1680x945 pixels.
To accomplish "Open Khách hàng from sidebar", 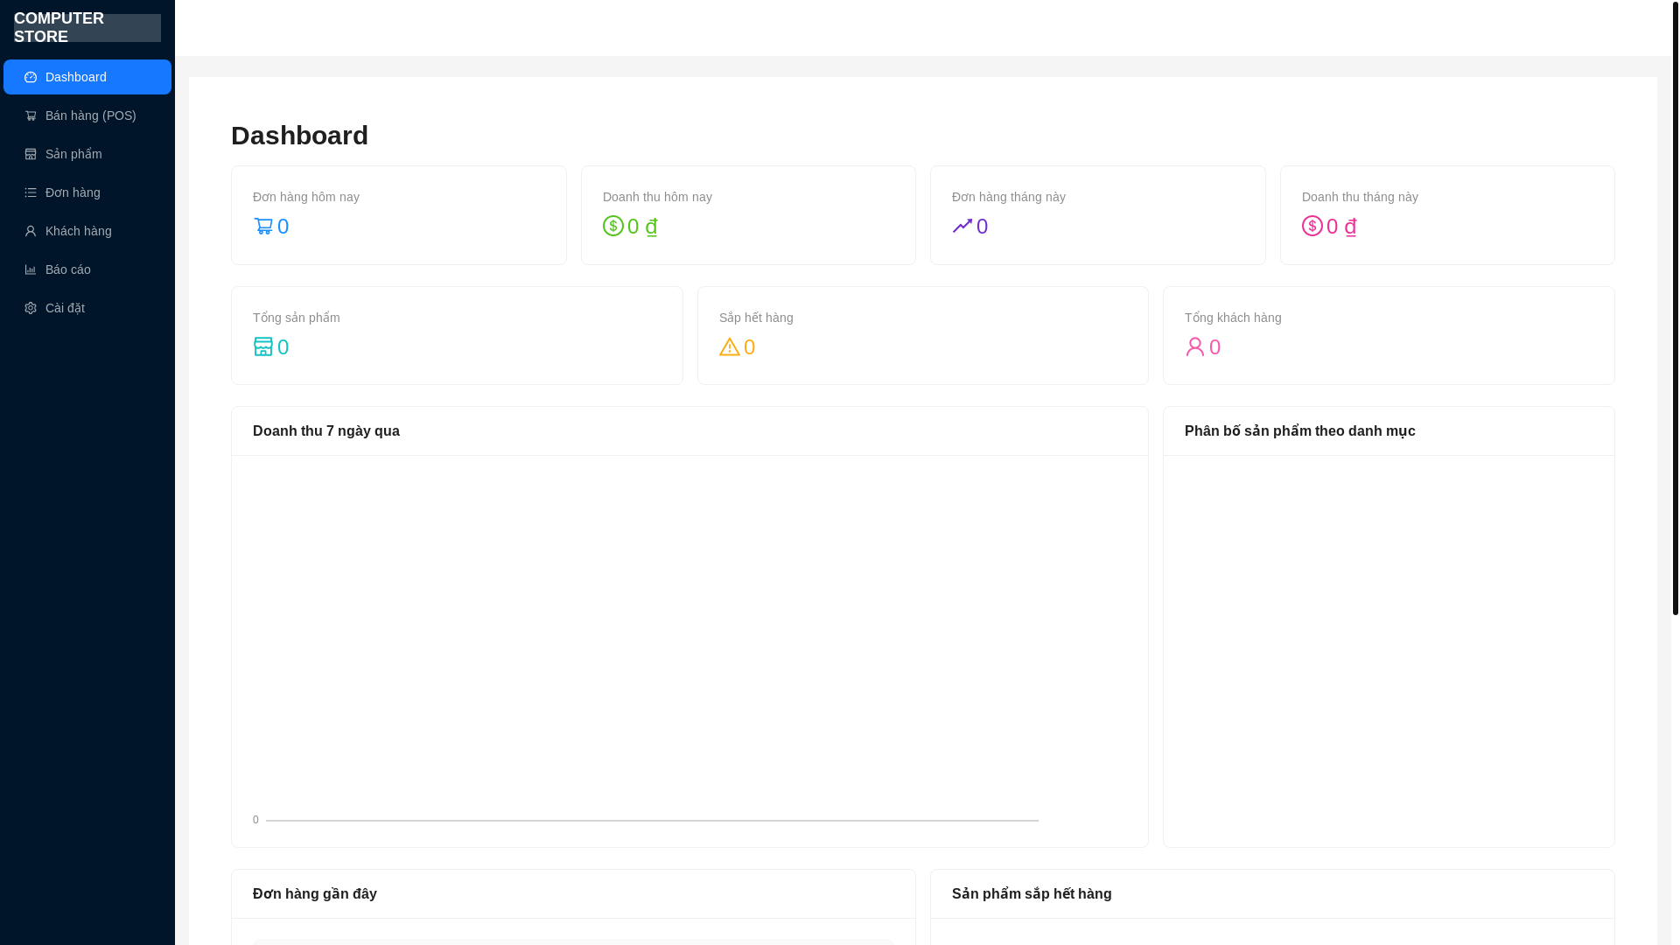I will click(87, 231).
